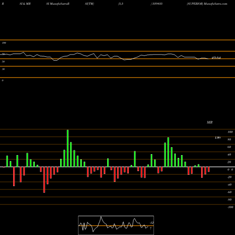This screenshot has width=235, height=235.
Task: Open the mini line chart thumbnail at the bottom
Action: 116,225
